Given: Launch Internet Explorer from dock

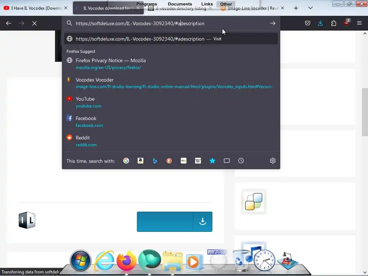Looking at the screenshot, I should pyautogui.click(x=104, y=261).
